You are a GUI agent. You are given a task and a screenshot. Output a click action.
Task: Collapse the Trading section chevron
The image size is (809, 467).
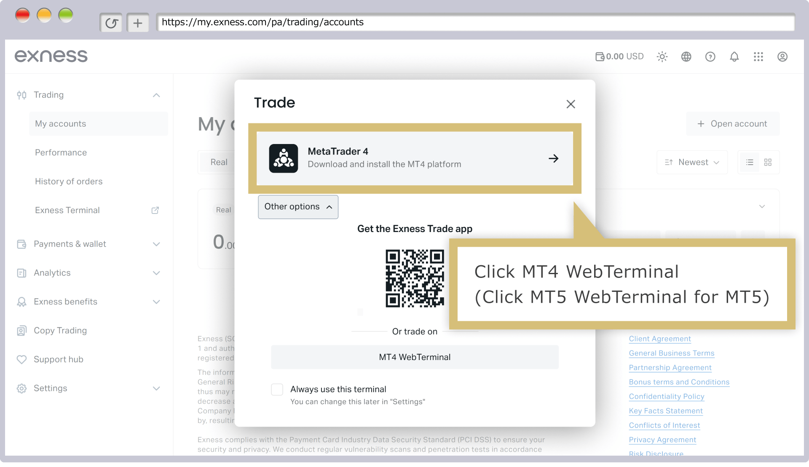[x=156, y=95]
